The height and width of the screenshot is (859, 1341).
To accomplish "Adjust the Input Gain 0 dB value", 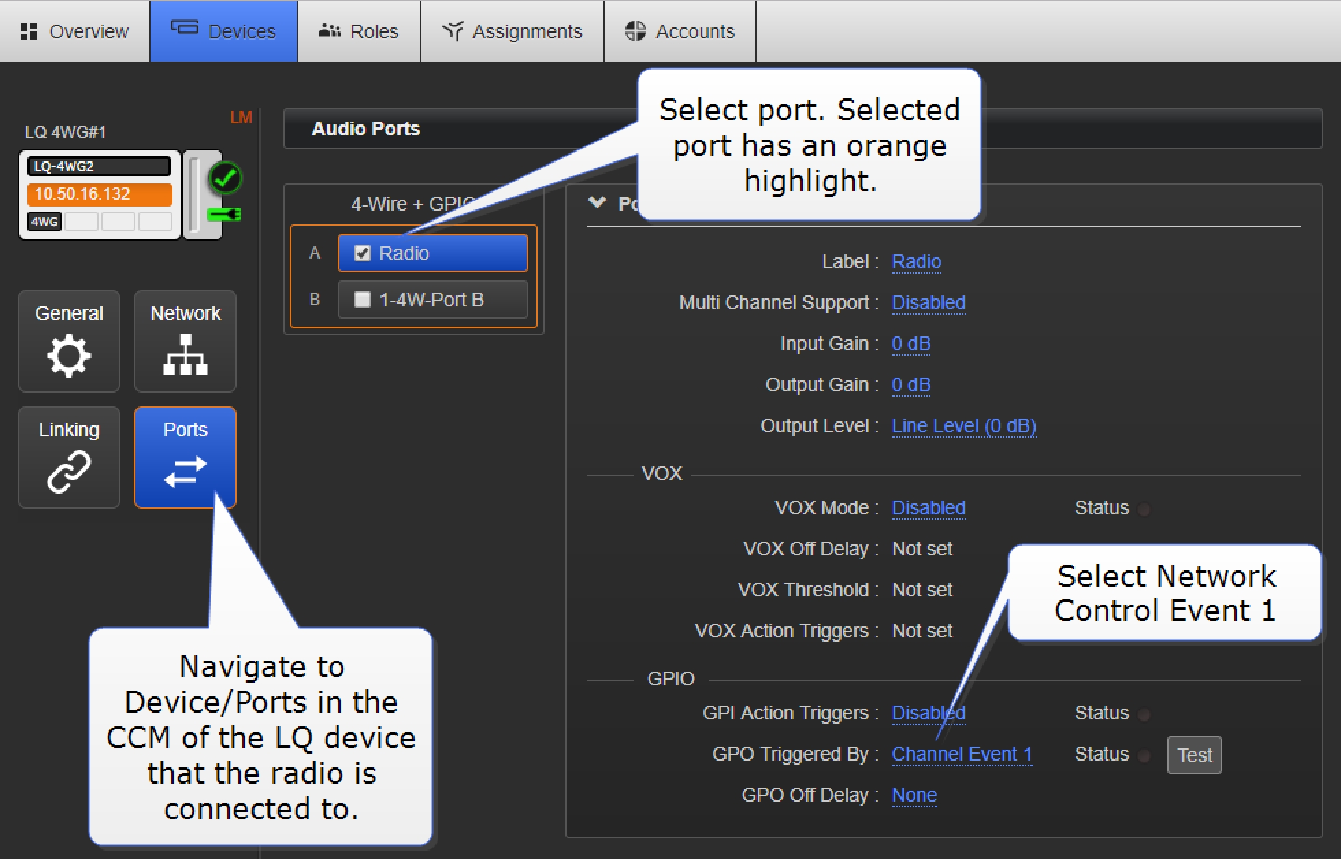I will tap(911, 344).
